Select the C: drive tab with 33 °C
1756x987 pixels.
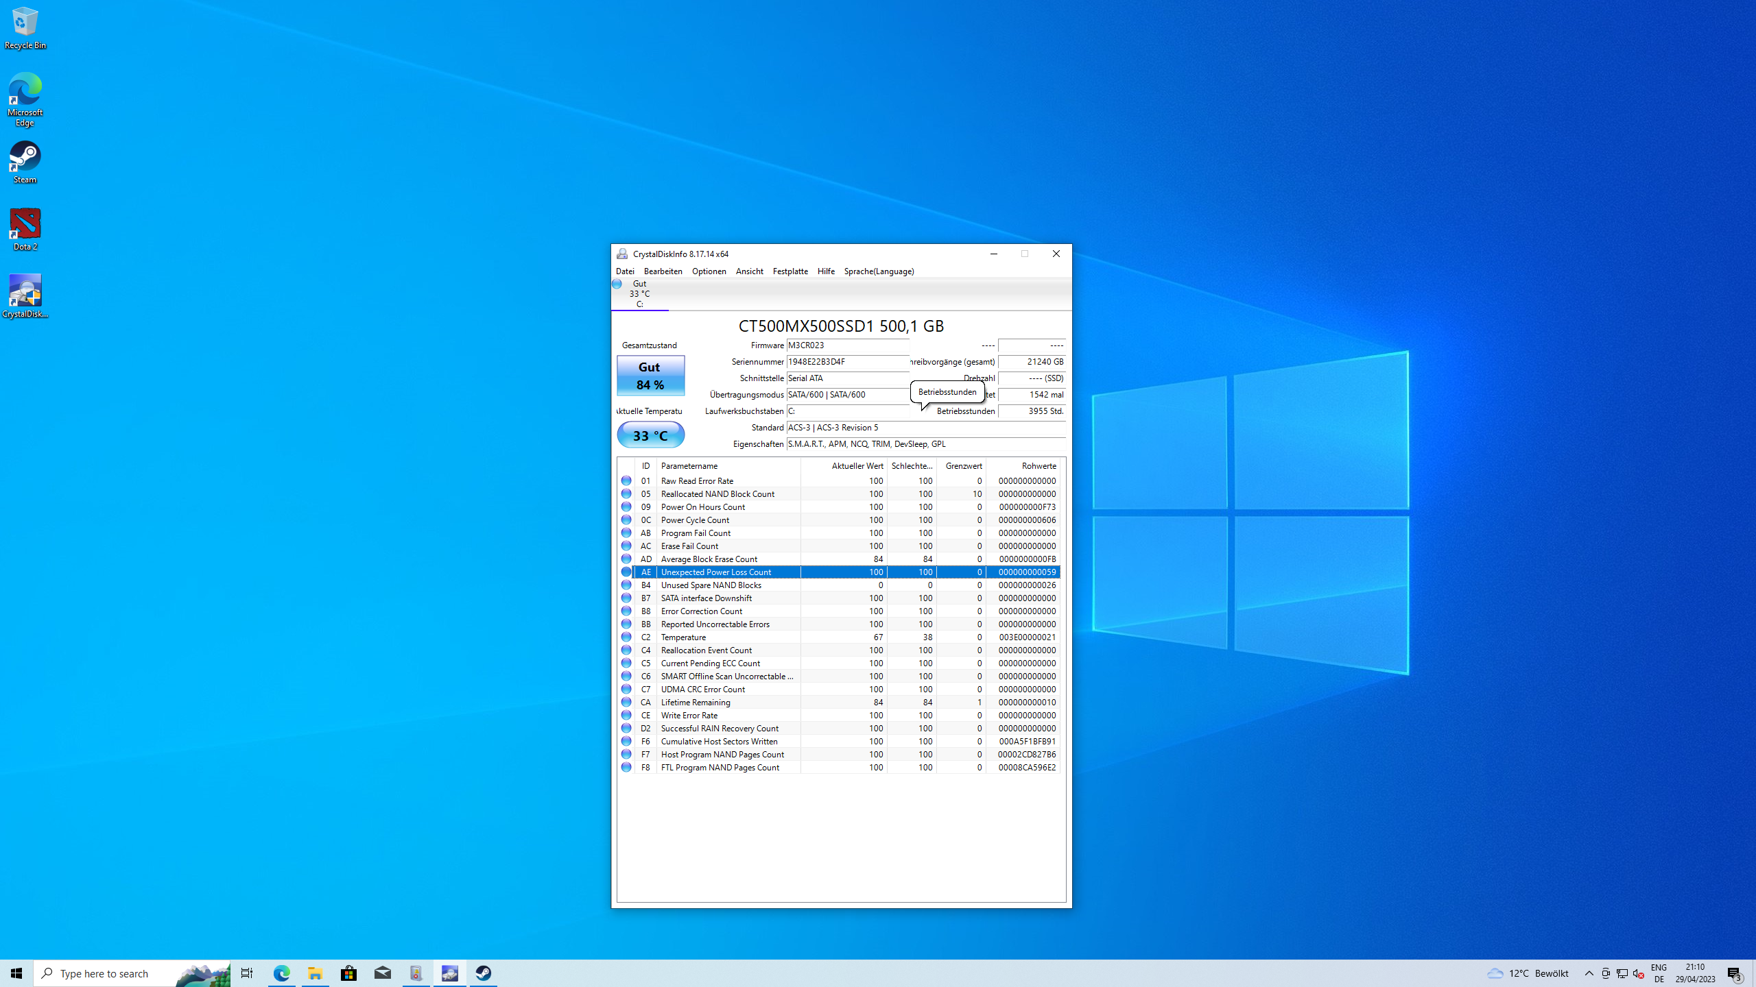639,294
